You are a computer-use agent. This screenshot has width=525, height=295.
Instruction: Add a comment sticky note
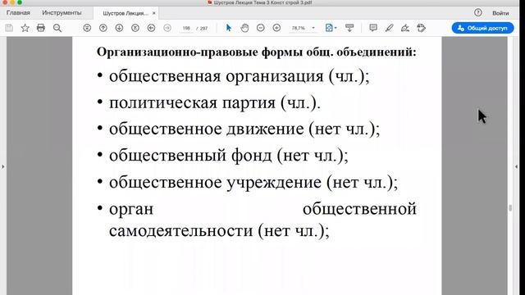(373, 28)
